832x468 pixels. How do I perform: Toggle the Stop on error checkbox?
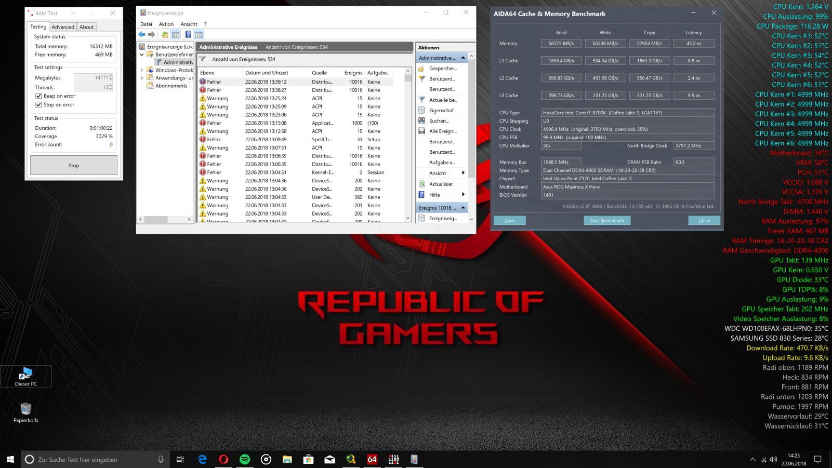pyautogui.click(x=38, y=104)
